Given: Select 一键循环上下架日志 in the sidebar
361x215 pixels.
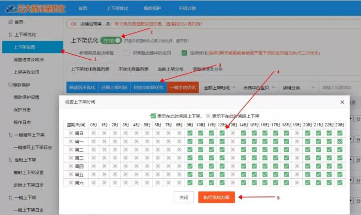Looking at the screenshot, I should 32,147.
